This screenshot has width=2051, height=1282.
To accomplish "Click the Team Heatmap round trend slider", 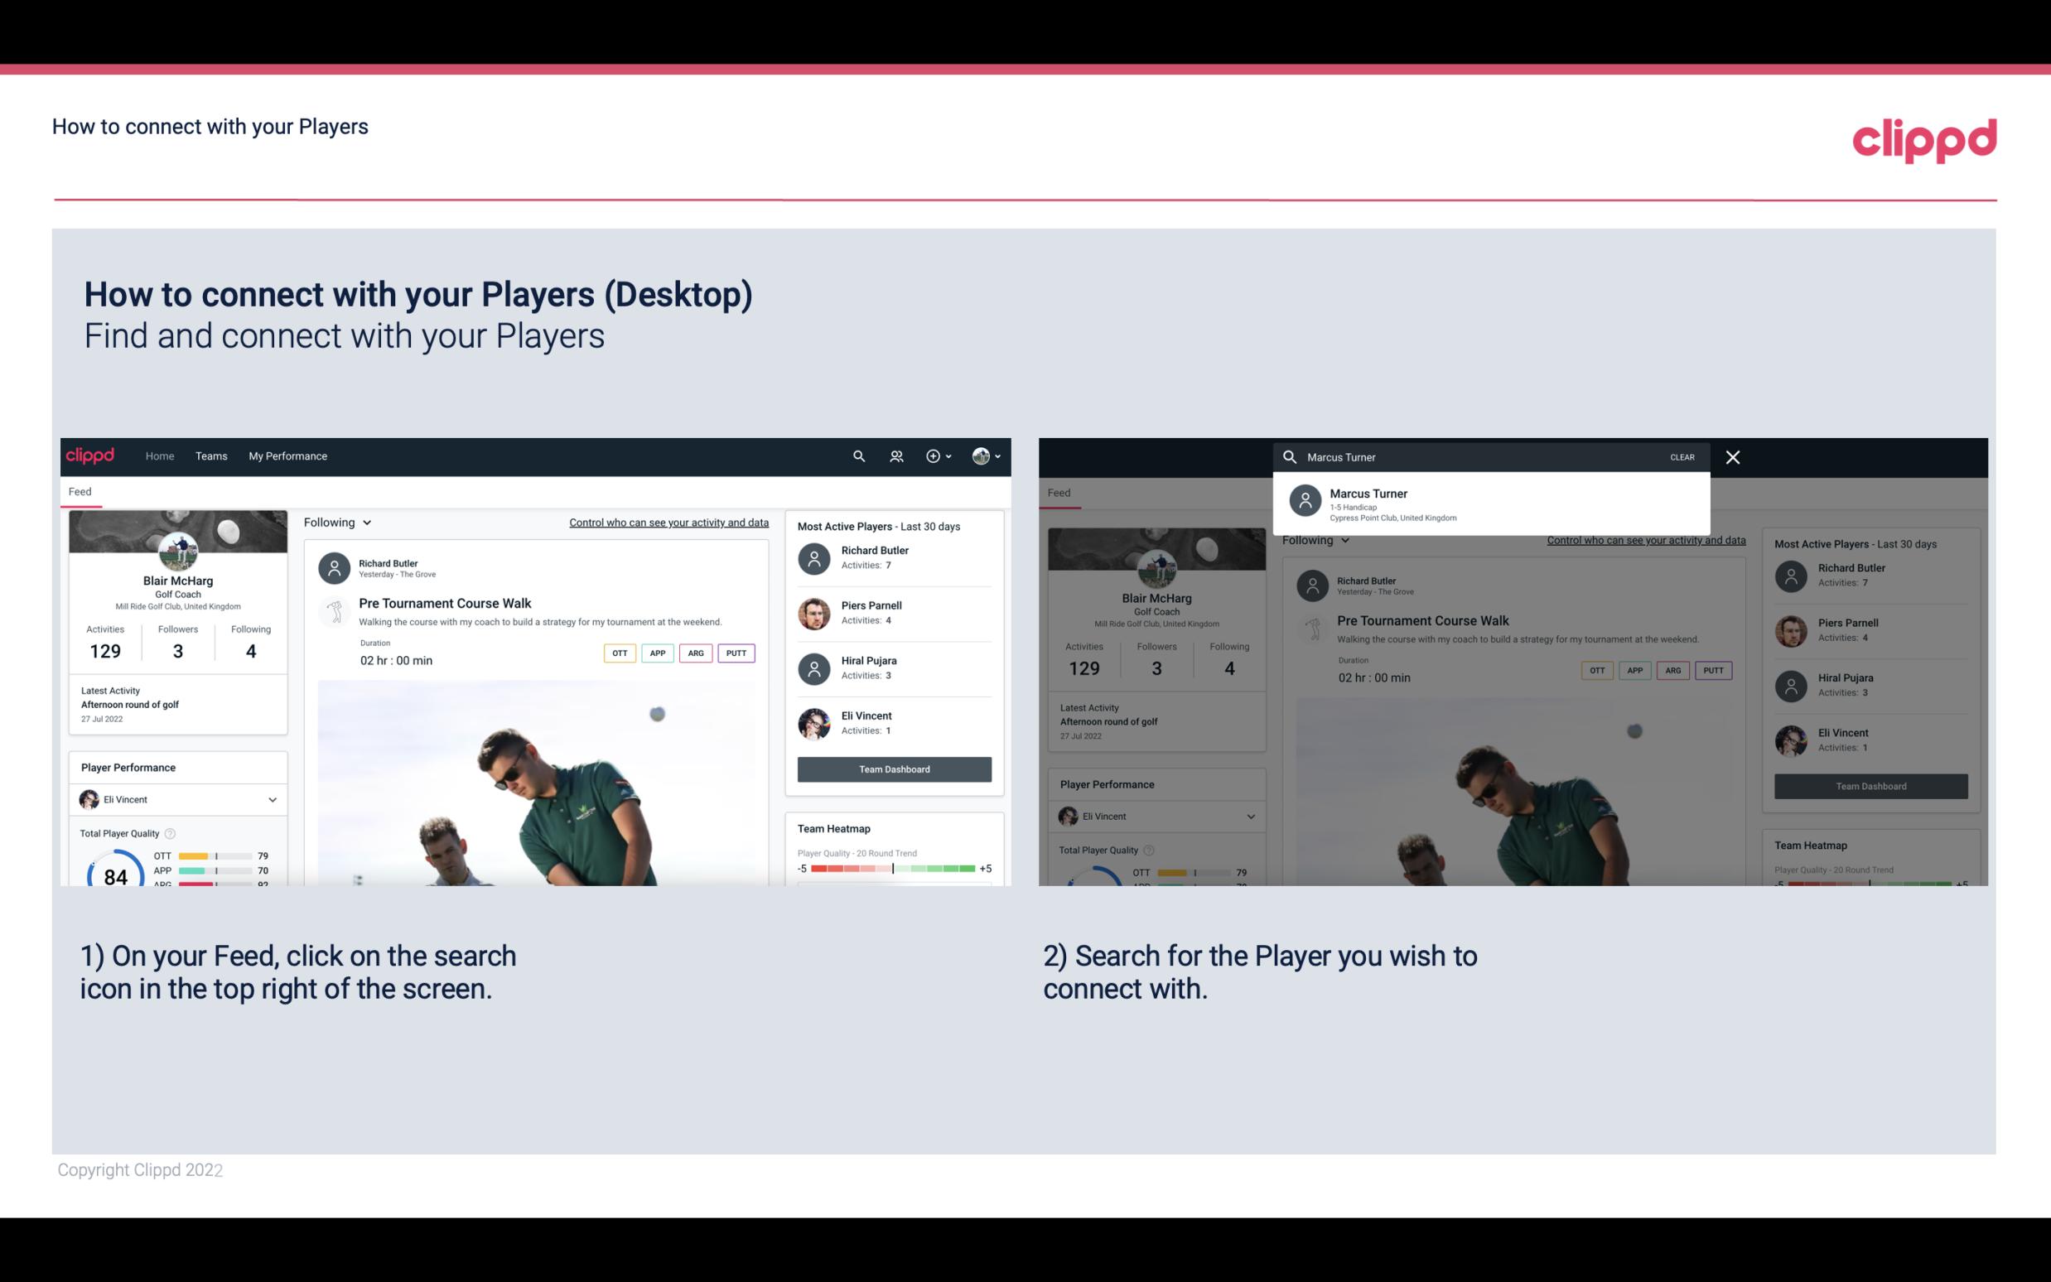I will 892,869.
